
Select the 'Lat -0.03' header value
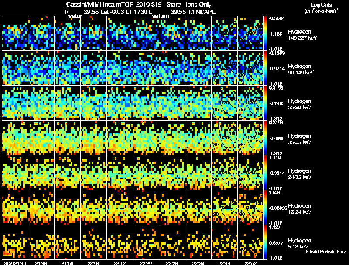pos(113,12)
